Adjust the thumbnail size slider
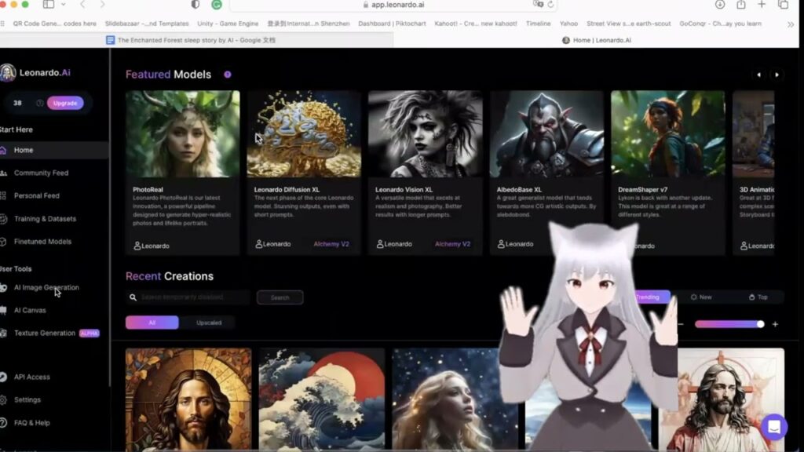Viewport: 804px width, 452px height. click(729, 324)
